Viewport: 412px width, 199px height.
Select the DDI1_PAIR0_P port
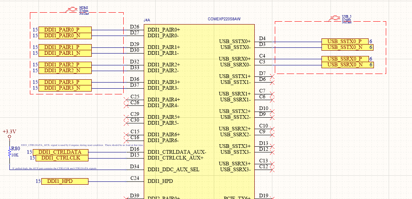(65, 30)
